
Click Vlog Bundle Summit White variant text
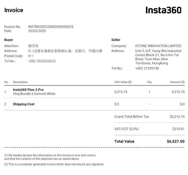tap(34, 94)
